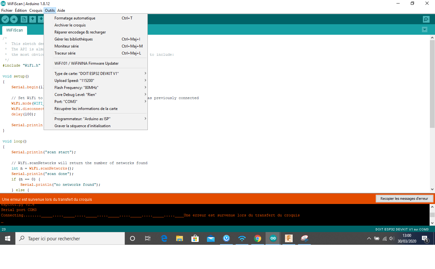Click the Upload arrow toolbar icon
This screenshot has height=269, width=435.
(14, 19)
